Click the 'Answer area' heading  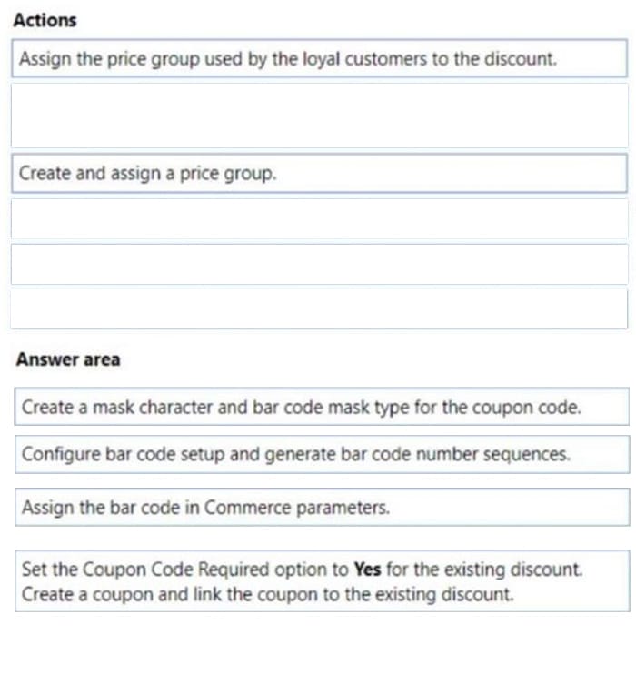tap(68, 359)
